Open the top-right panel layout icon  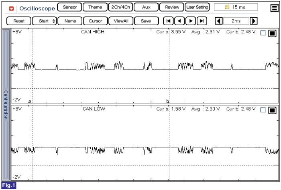coord(274,8)
